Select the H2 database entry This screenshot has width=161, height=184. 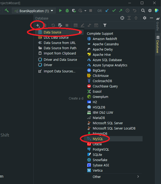[x=114, y=102]
